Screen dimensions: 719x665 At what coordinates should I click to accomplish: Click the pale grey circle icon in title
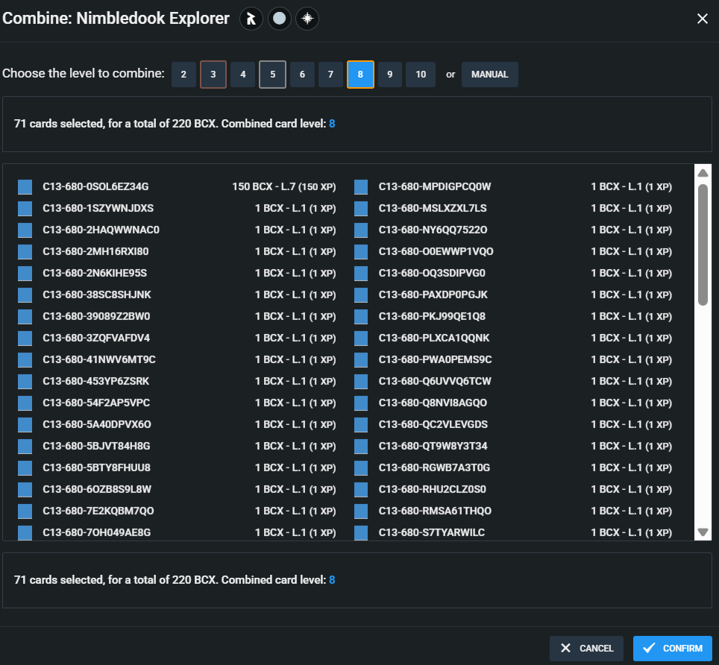tap(279, 19)
